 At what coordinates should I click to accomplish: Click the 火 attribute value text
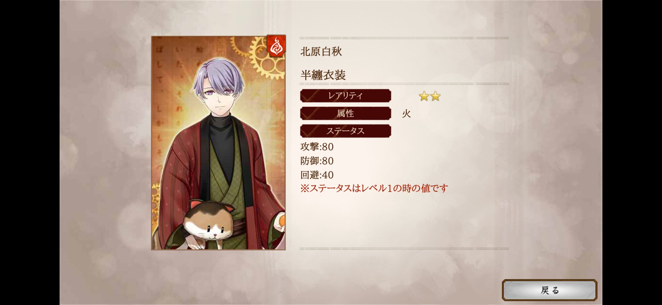click(406, 114)
